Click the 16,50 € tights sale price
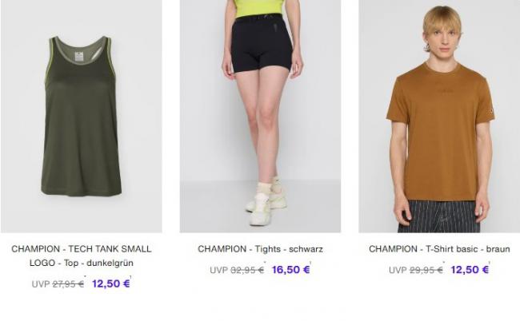520x321 pixels. (x=291, y=270)
